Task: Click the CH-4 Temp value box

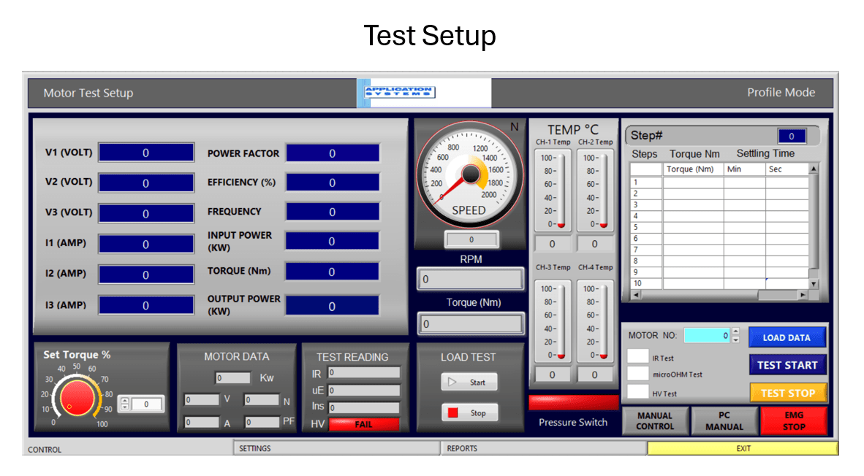Action: 594,375
